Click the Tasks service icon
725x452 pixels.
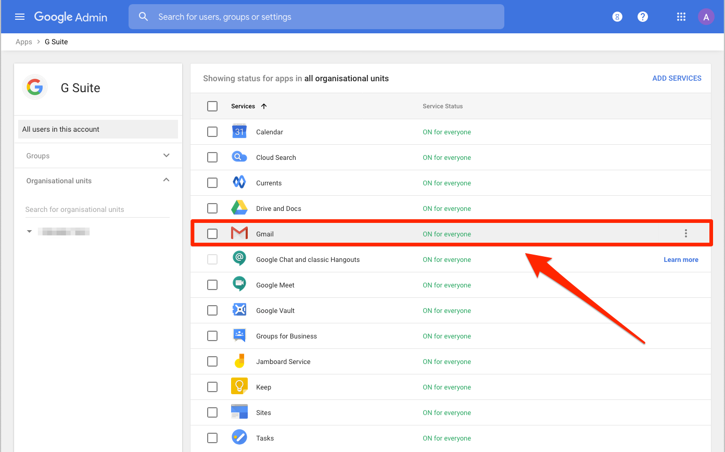239,437
